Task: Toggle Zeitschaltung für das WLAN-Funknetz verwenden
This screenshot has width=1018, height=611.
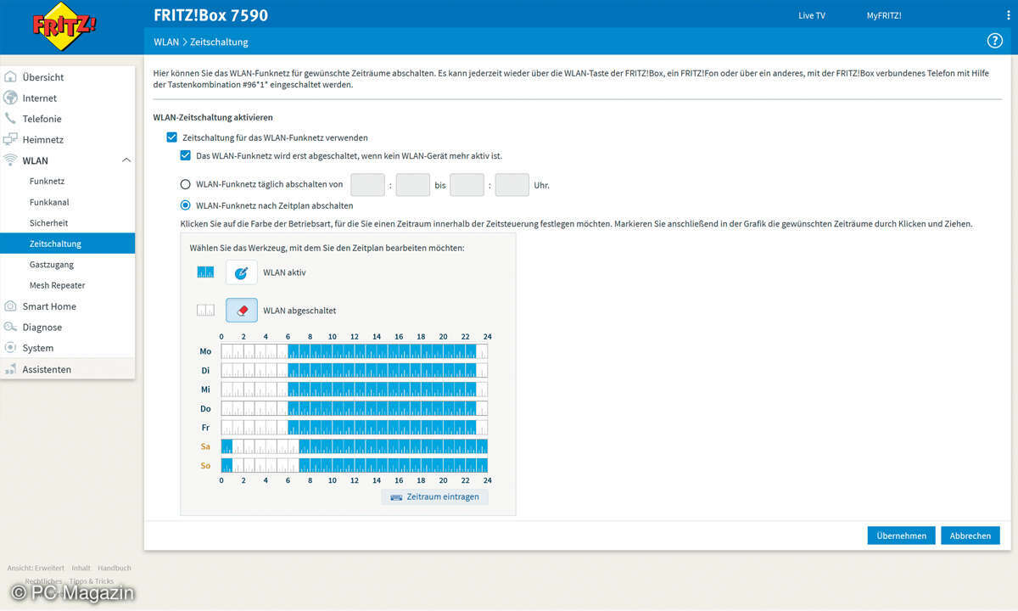Action: (x=171, y=137)
